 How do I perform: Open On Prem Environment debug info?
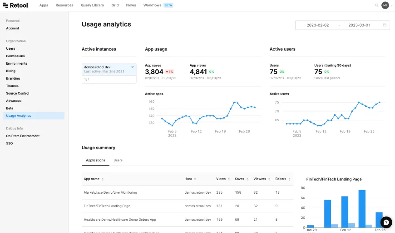coord(23,136)
